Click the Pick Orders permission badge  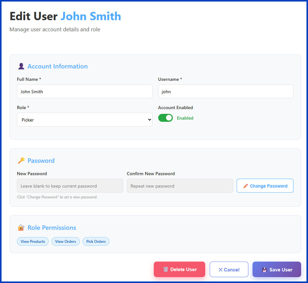[96, 242]
